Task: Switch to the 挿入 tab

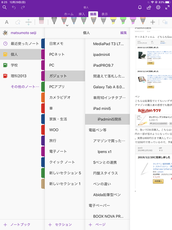Action: click(82, 14)
